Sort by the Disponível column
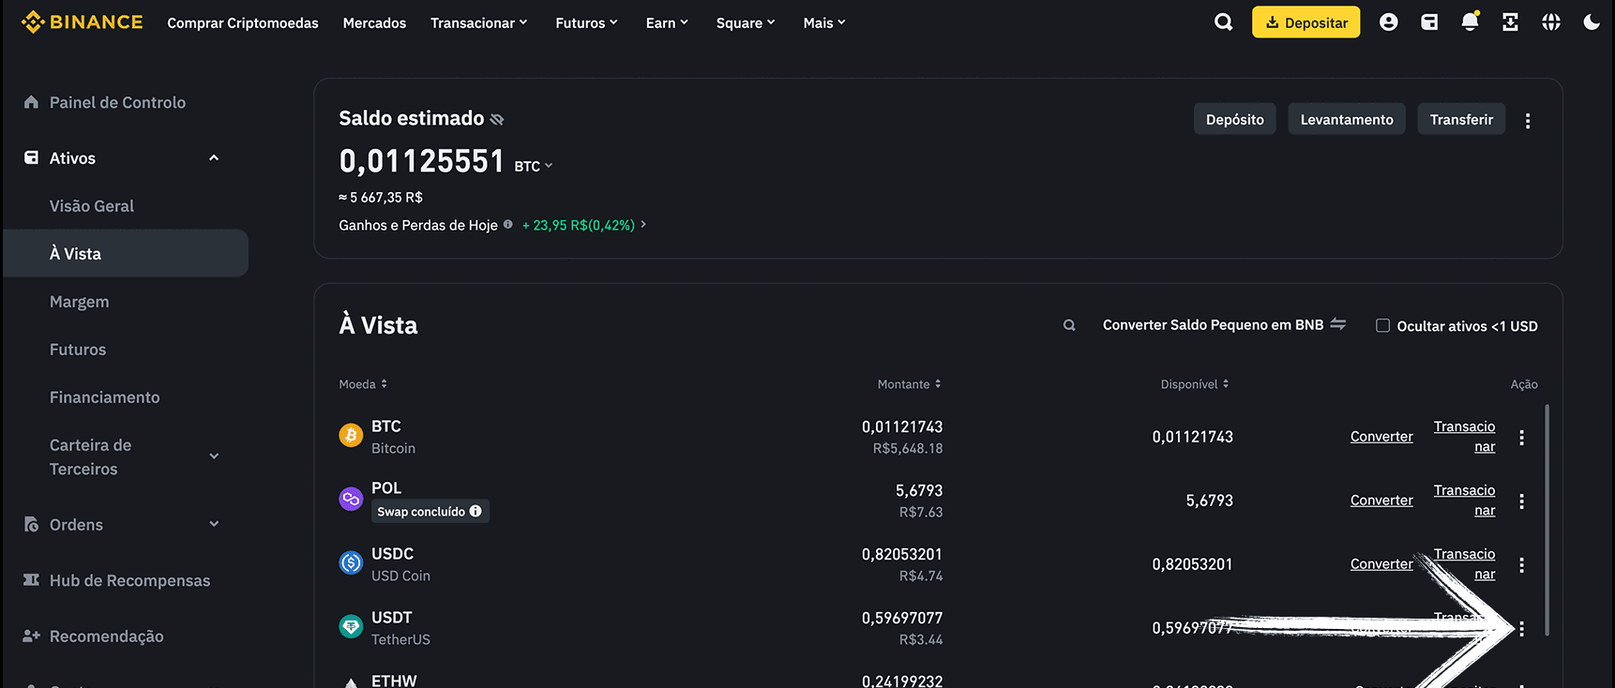 1195,384
